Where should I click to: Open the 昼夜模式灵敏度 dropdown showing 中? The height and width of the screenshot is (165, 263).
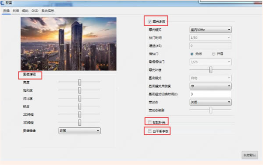pyautogui.click(x=210, y=86)
